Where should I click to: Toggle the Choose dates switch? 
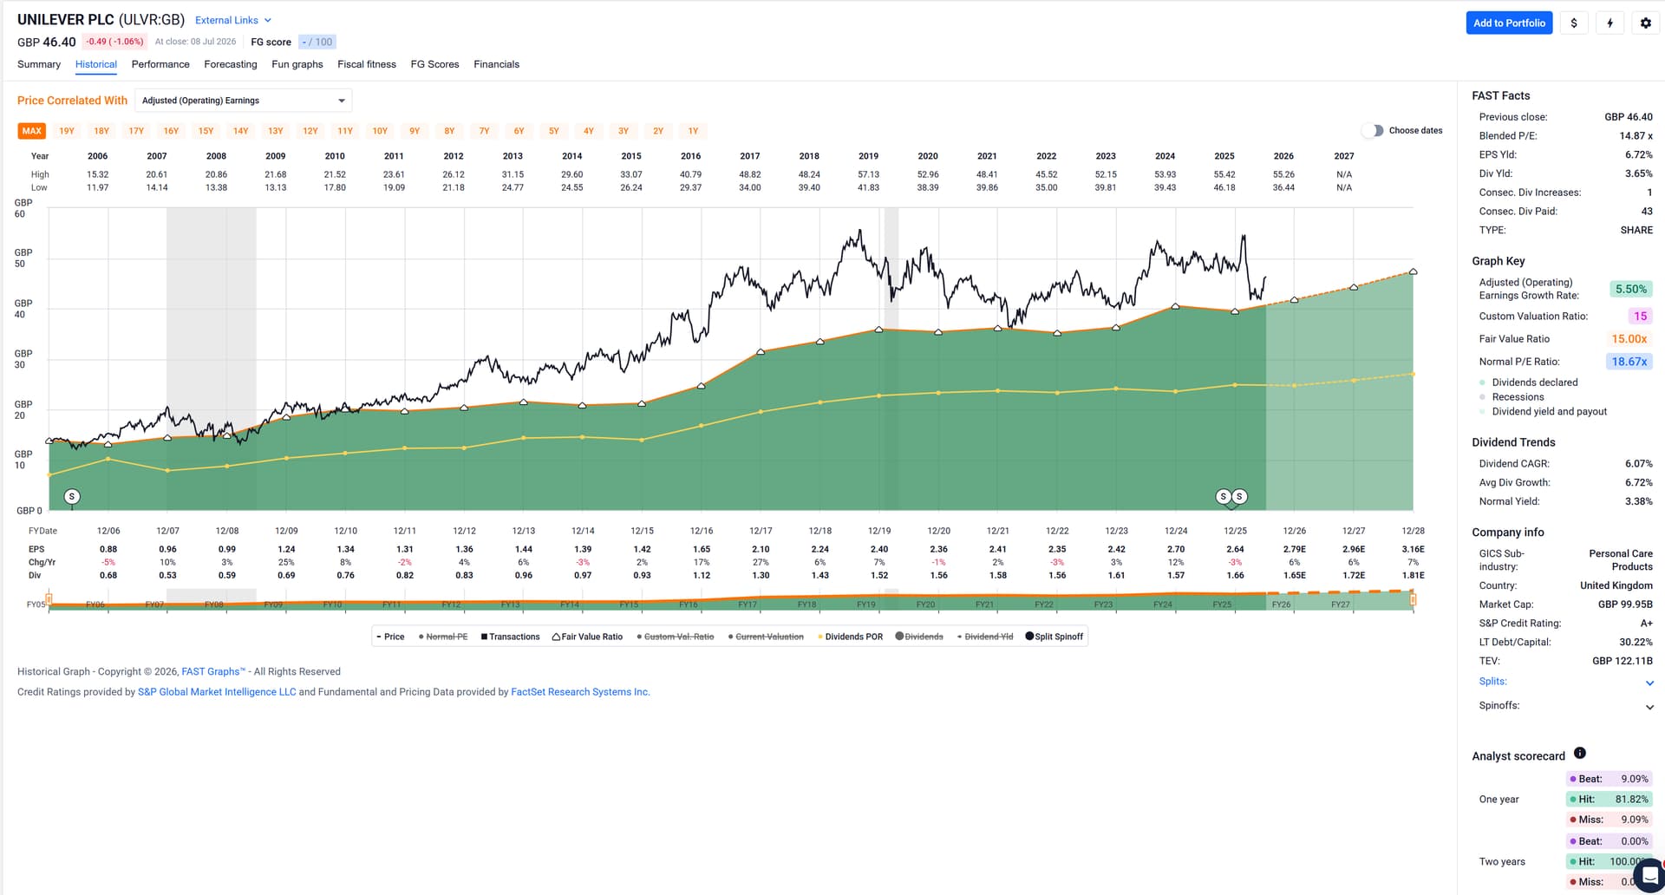(x=1372, y=131)
